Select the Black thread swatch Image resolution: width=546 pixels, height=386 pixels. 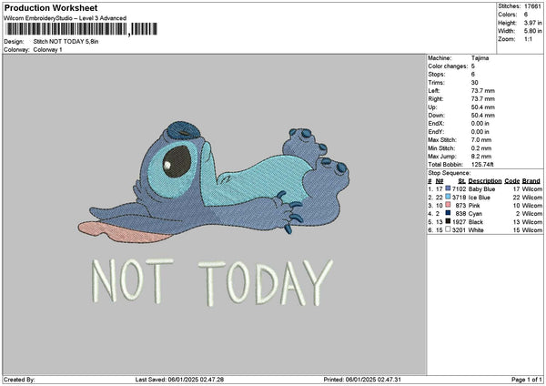[x=450, y=221]
